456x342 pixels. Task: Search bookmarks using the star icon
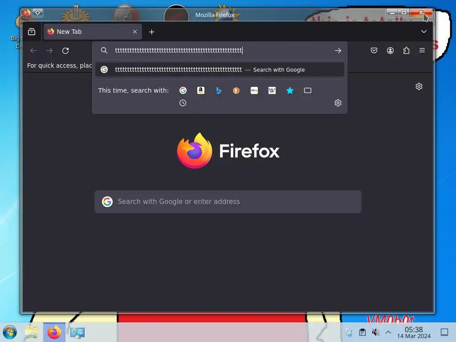290,90
